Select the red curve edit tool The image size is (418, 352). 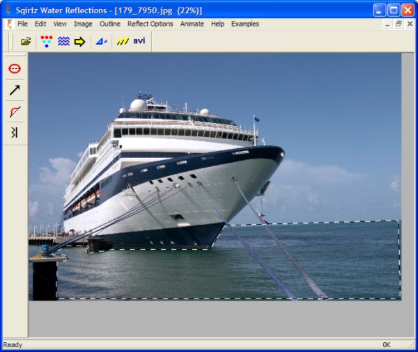15,111
